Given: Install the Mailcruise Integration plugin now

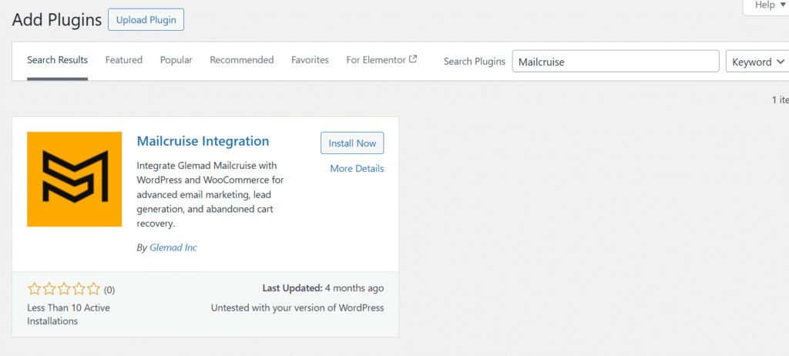Looking at the screenshot, I should (352, 143).
